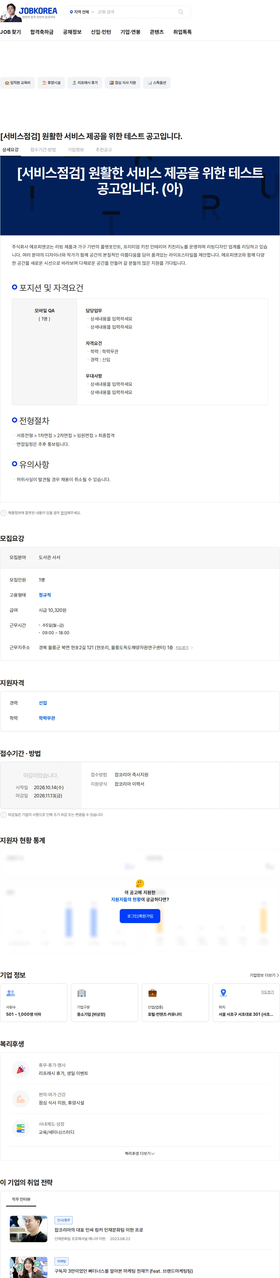The width and height of the screenshot is (280, 1278).
Task: Click the 기업구분 building icon
Action: pos(81,993)
